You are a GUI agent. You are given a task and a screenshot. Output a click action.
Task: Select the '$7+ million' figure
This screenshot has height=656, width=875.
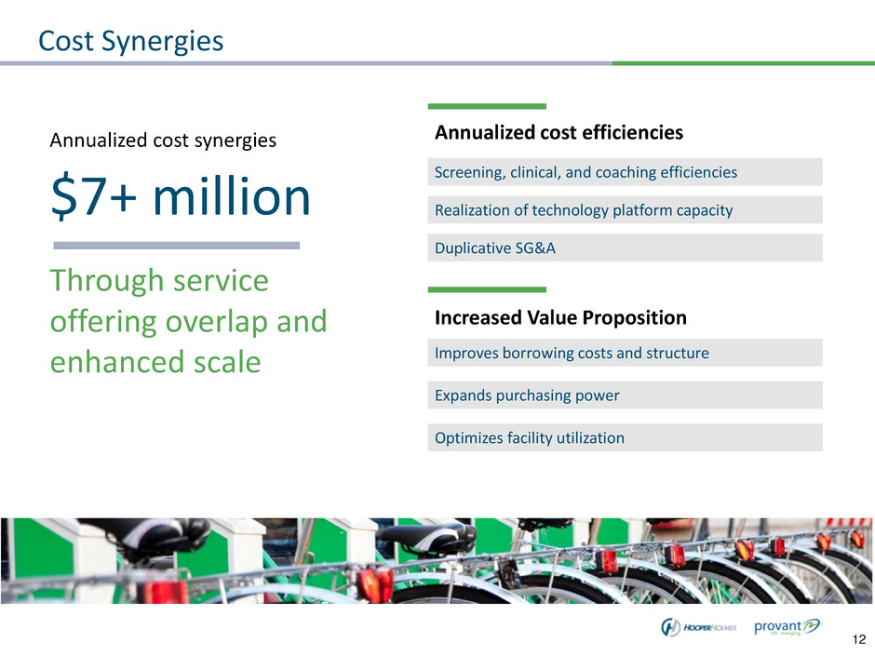[181, 196]
